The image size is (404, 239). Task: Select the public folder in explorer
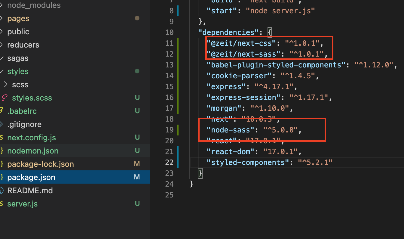[75, 32]
